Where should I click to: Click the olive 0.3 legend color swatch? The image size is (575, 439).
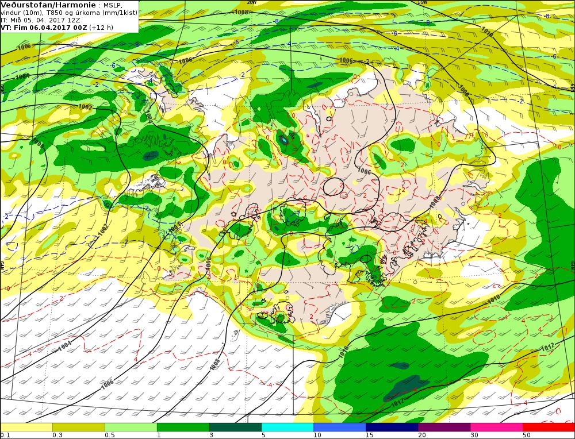click(78, 428)
